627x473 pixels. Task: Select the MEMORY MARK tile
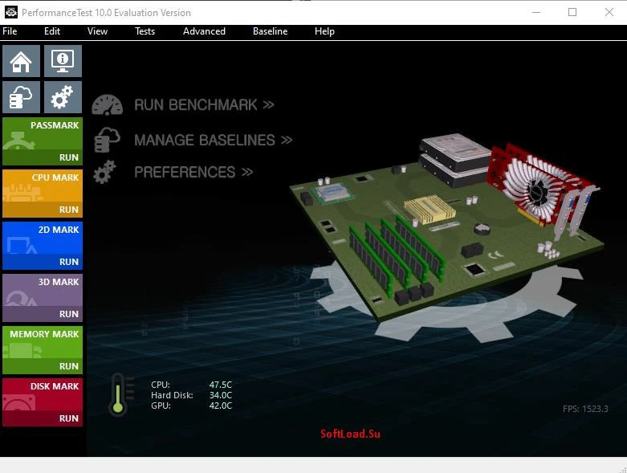(43, 343)
